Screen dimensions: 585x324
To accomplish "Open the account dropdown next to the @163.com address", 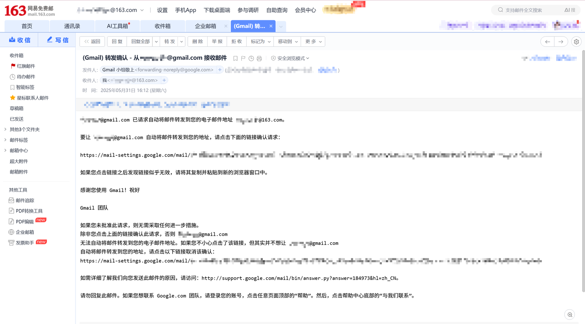I will (x=142, y=10).
